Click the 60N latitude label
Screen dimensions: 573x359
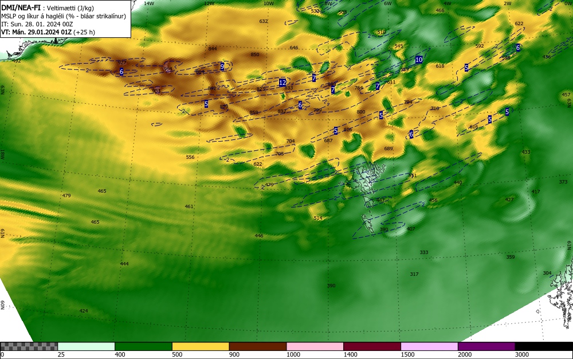click(2, 305)
